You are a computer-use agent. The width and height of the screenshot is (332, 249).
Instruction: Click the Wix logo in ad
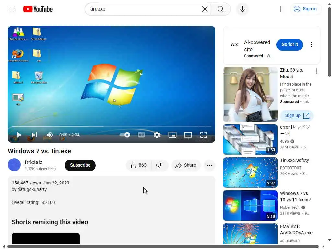point(234,45)
